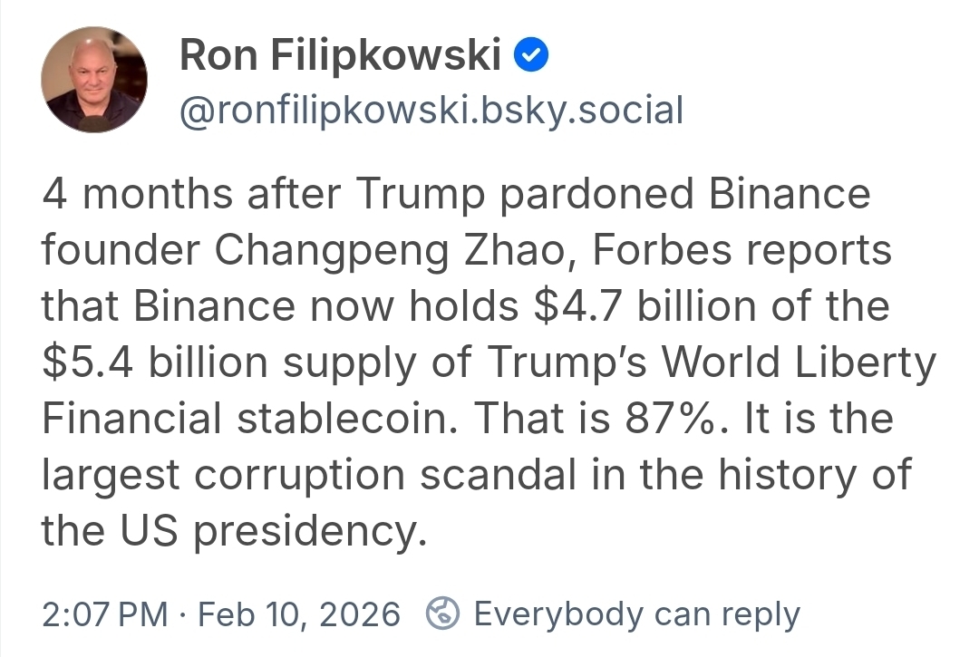This screenshot has width=979, height=657.
Task: Click the @ronfilipkowski.bsky.social handle
Action: (431, 111)
